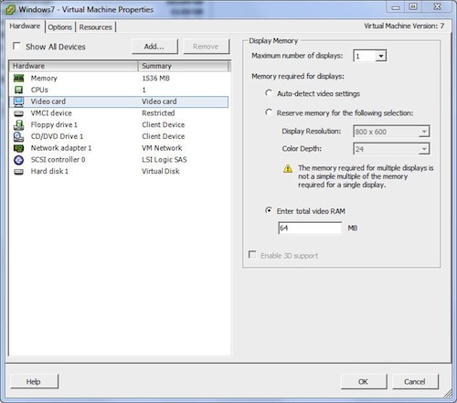
Task: Select the Video card hardware row
Action: pyautogui.click(x=119, y=101)
